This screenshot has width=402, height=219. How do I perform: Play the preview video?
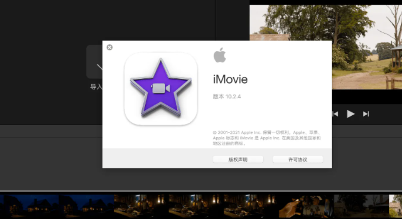(x=351, y=114)
